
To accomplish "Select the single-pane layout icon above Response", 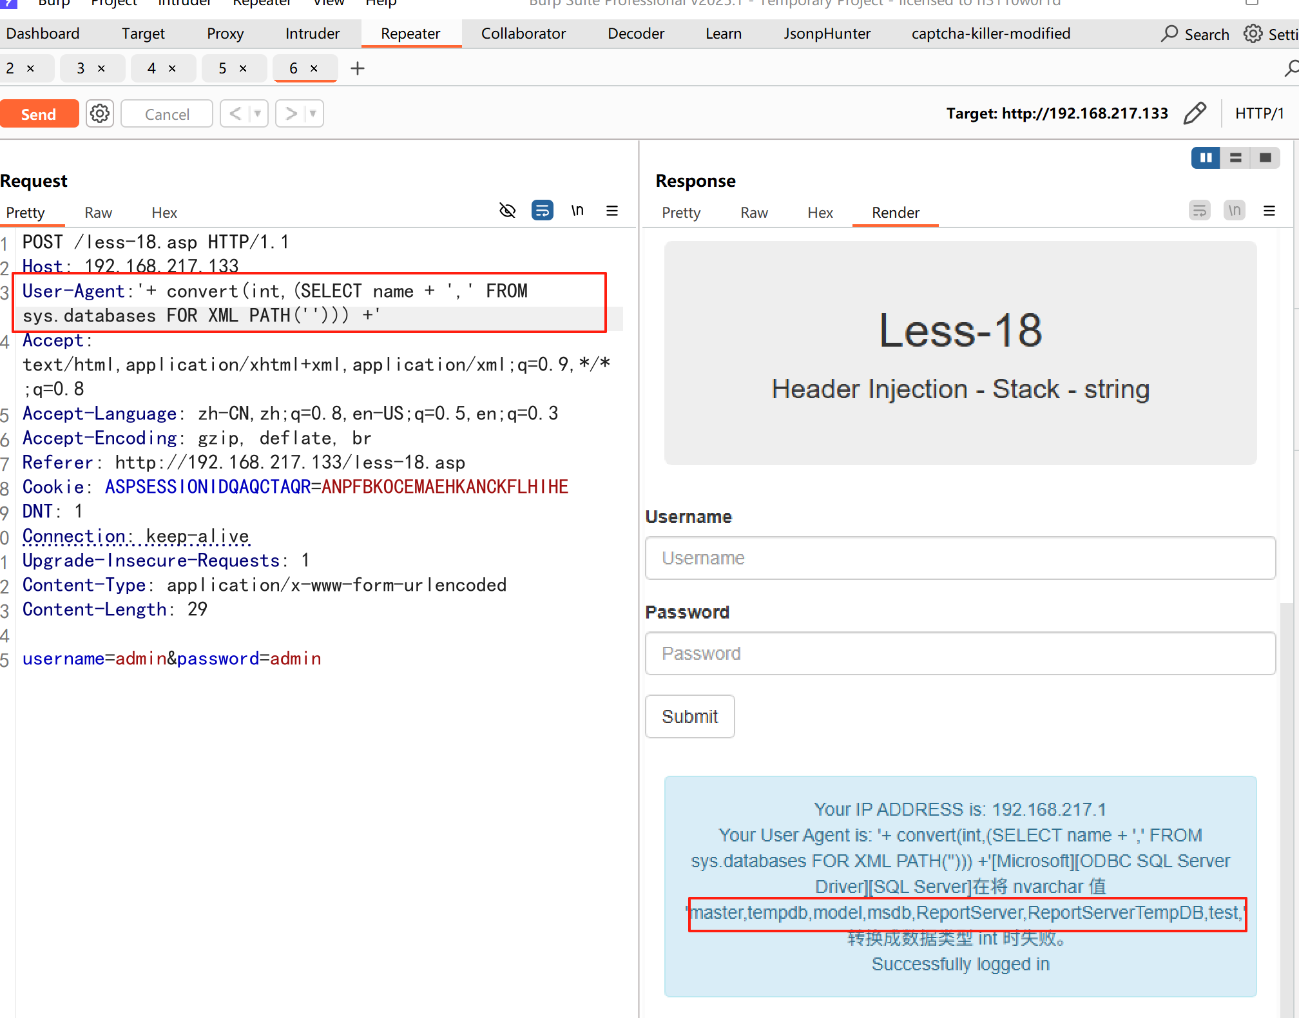I will pyautogui.click(x=1265, y=157).
